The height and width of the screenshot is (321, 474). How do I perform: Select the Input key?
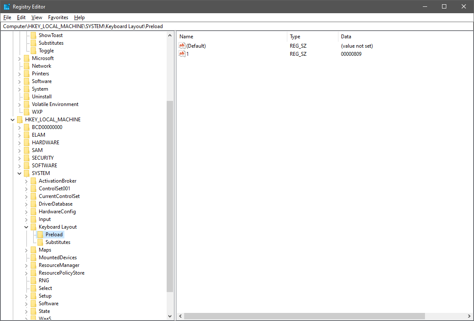pos(45,219)
